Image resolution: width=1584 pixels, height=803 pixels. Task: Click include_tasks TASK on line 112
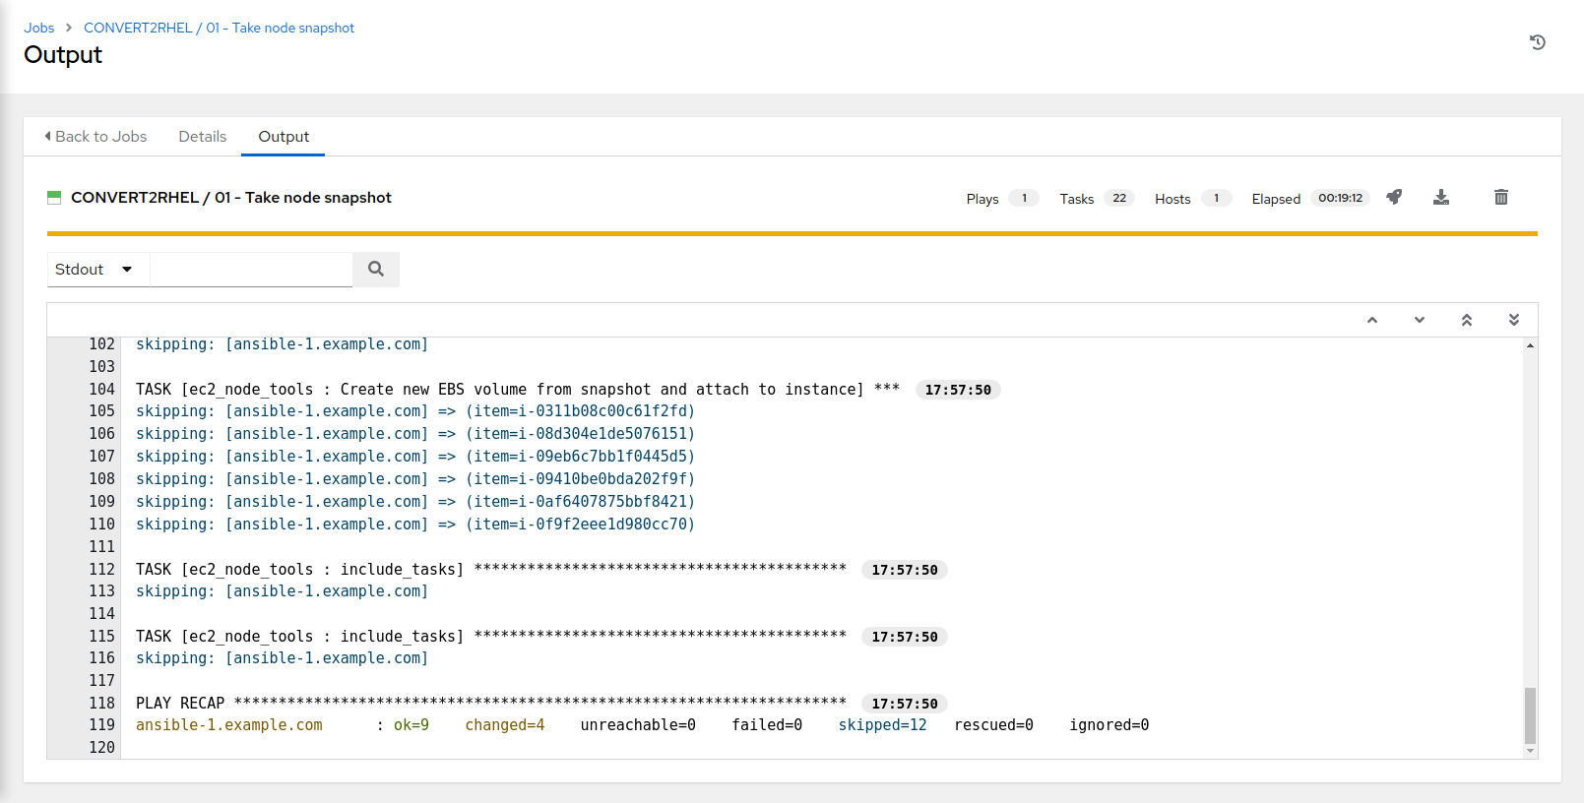coord(491,570)
